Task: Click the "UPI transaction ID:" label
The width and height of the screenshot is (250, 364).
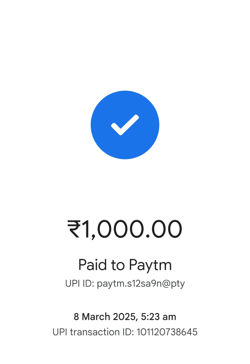Action: [93, 332]
